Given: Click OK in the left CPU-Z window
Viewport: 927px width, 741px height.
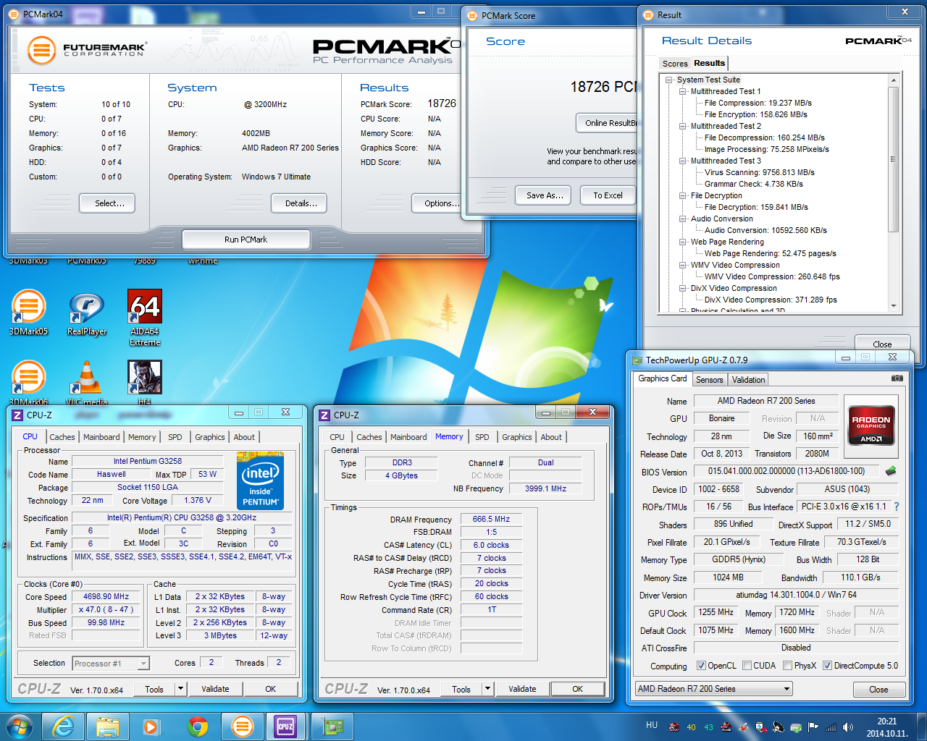Looking at the screenshot, I should coord(271,689).
